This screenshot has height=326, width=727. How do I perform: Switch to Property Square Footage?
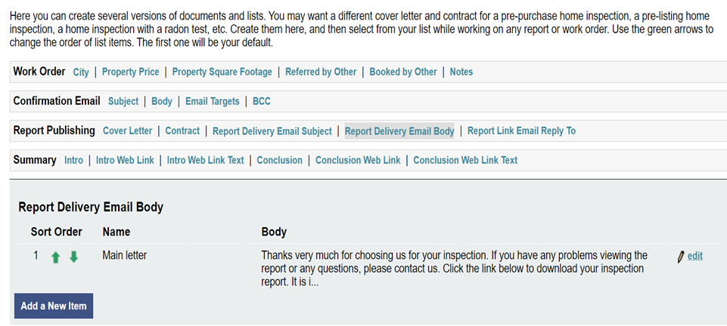click(222, 72)
